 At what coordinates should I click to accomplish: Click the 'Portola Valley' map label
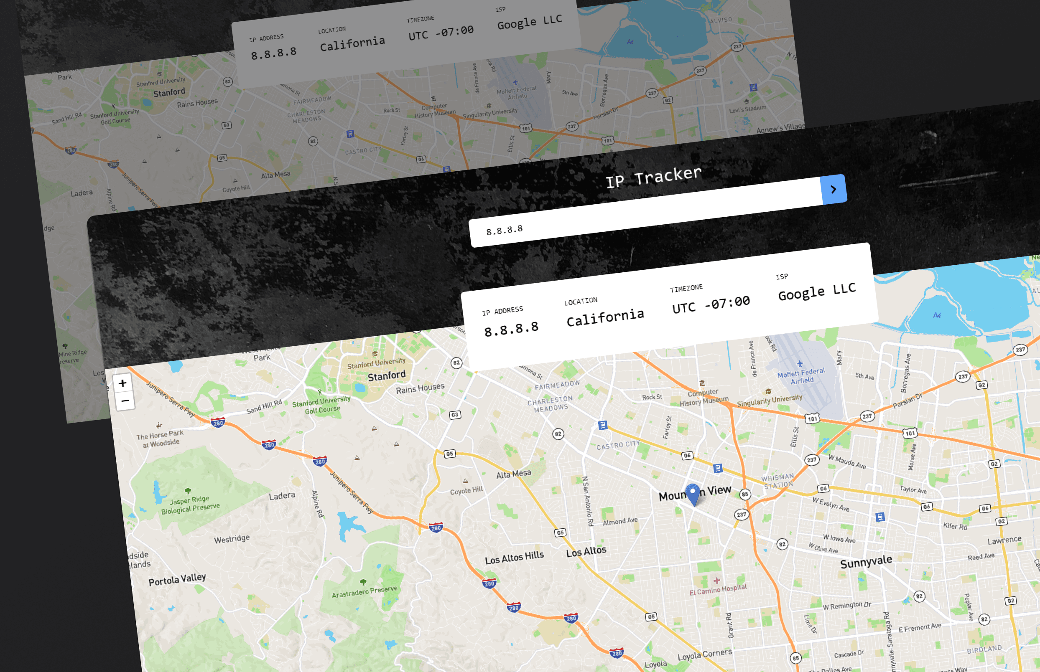point(177,580)
